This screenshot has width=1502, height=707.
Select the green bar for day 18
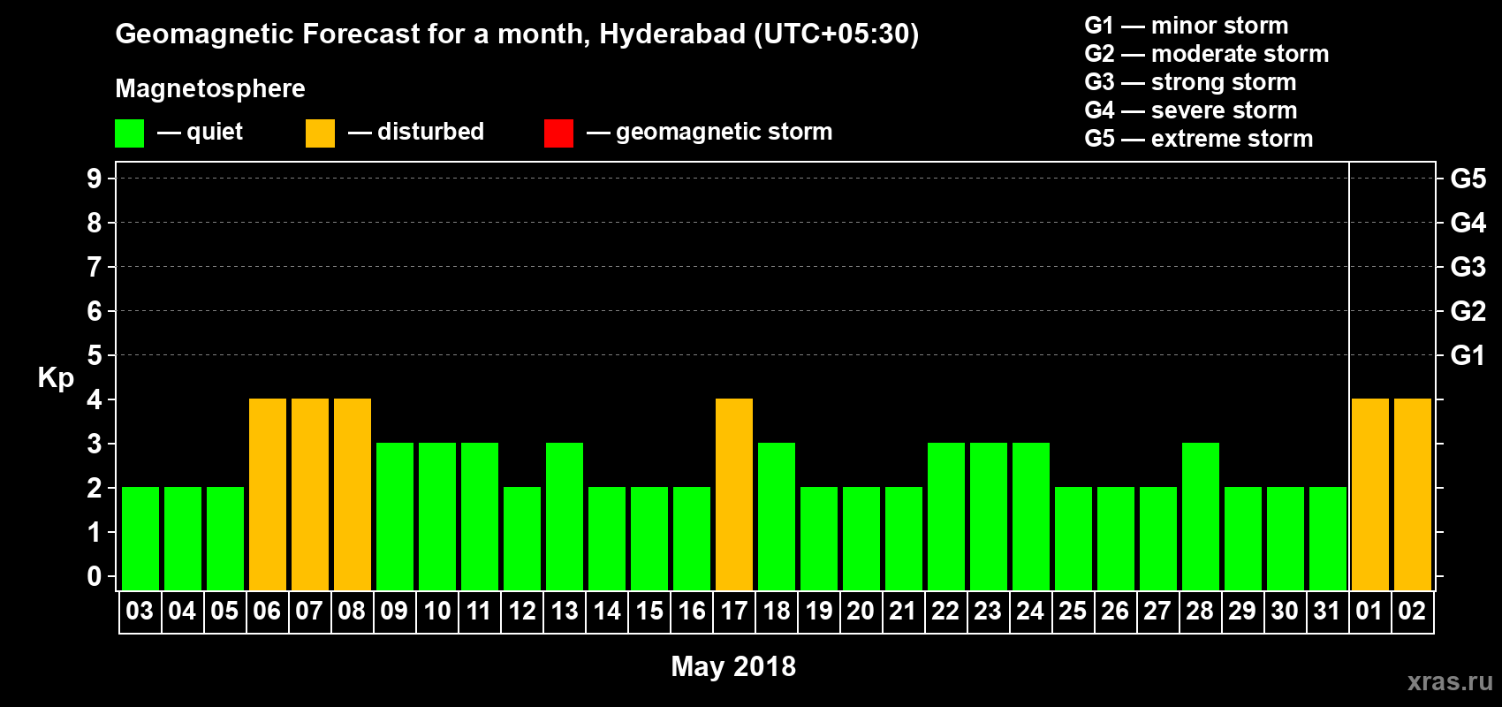coord(777,516)
